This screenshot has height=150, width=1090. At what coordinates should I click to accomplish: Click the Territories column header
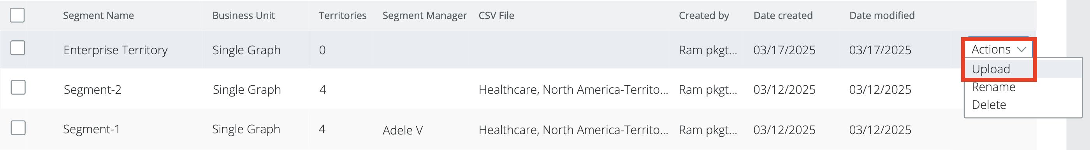(x=342, y=16)
